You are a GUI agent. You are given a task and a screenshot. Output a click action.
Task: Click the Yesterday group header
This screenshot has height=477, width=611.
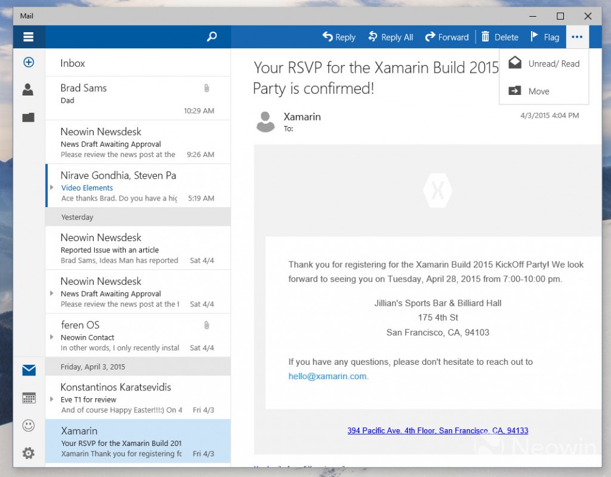138,217
